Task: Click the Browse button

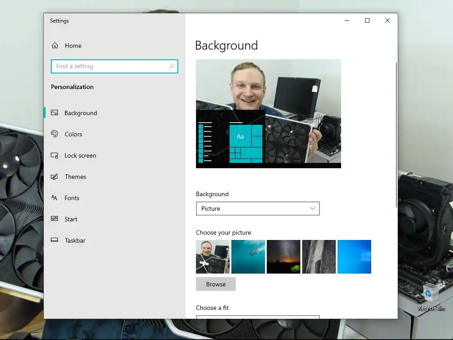Action: tap(216, 284)
